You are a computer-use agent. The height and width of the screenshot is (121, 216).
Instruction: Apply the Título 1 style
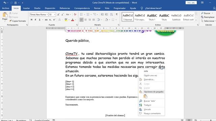pos(152,17)
